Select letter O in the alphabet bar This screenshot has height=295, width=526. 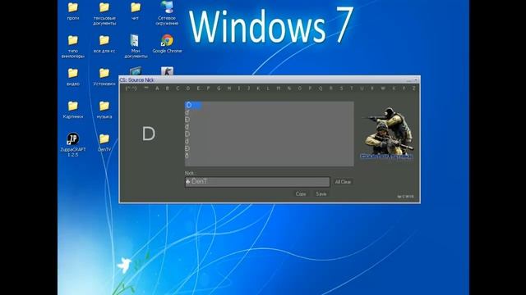click(299, 88)
